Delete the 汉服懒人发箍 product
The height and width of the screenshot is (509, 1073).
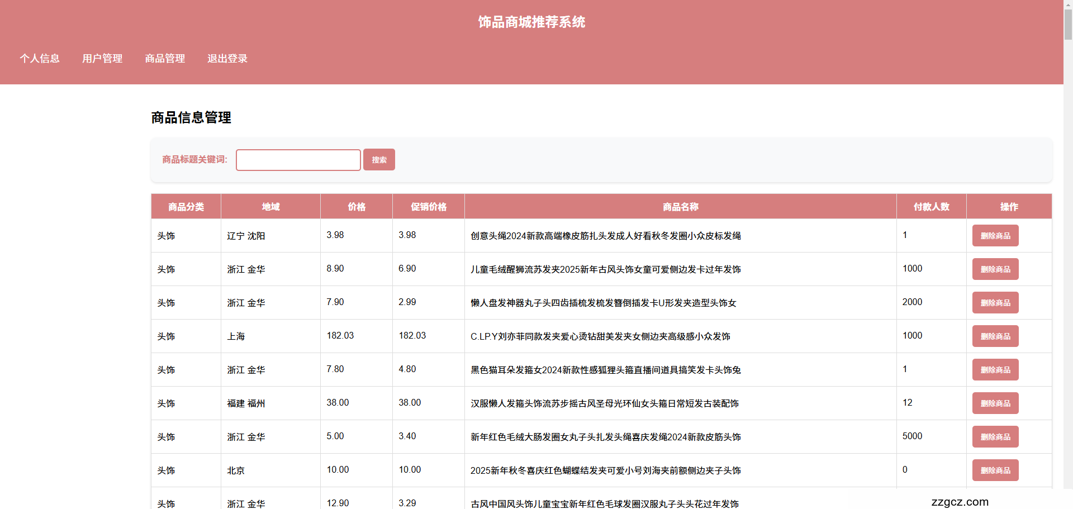[x=995, y=403]
